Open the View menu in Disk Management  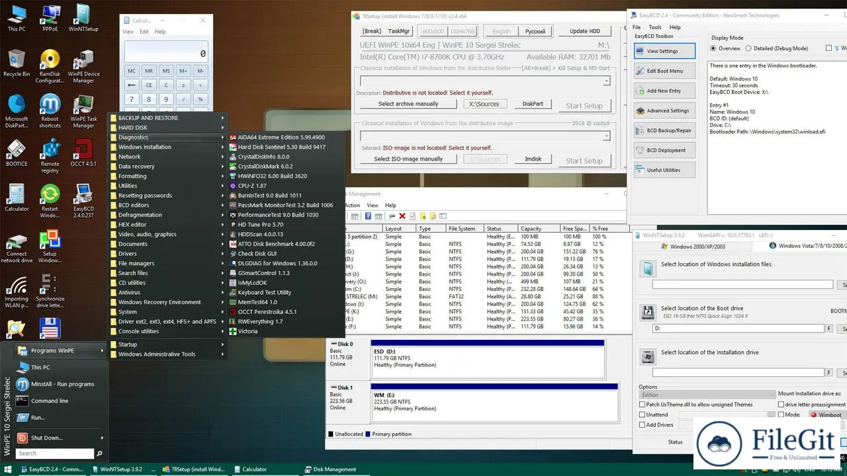tap(373, 205)
